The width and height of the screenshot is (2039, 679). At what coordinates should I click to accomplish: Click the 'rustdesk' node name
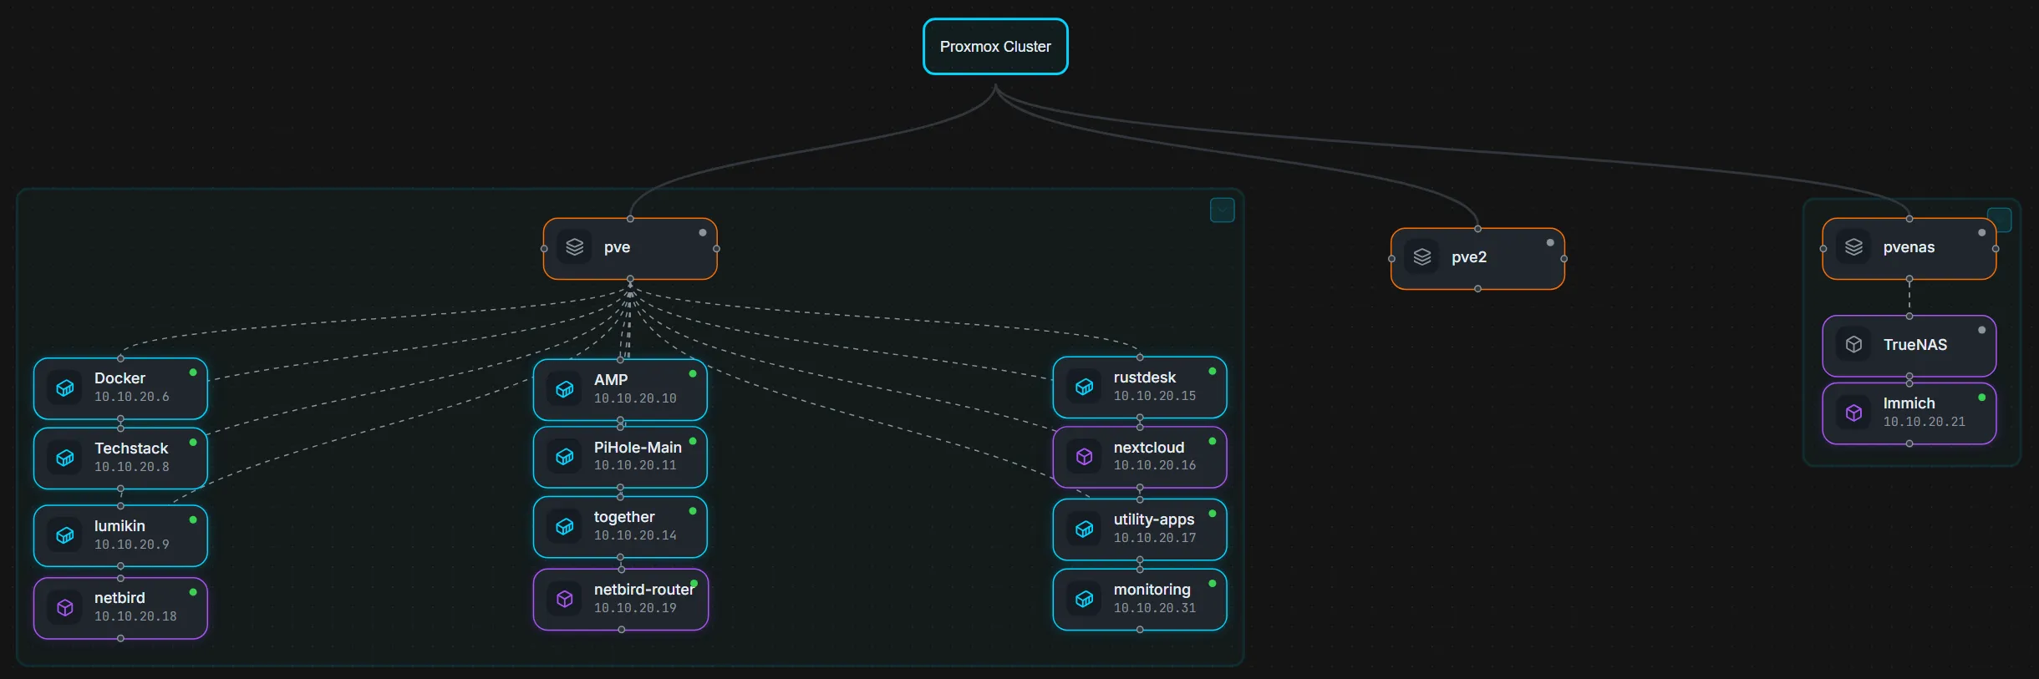[1145, 378]
